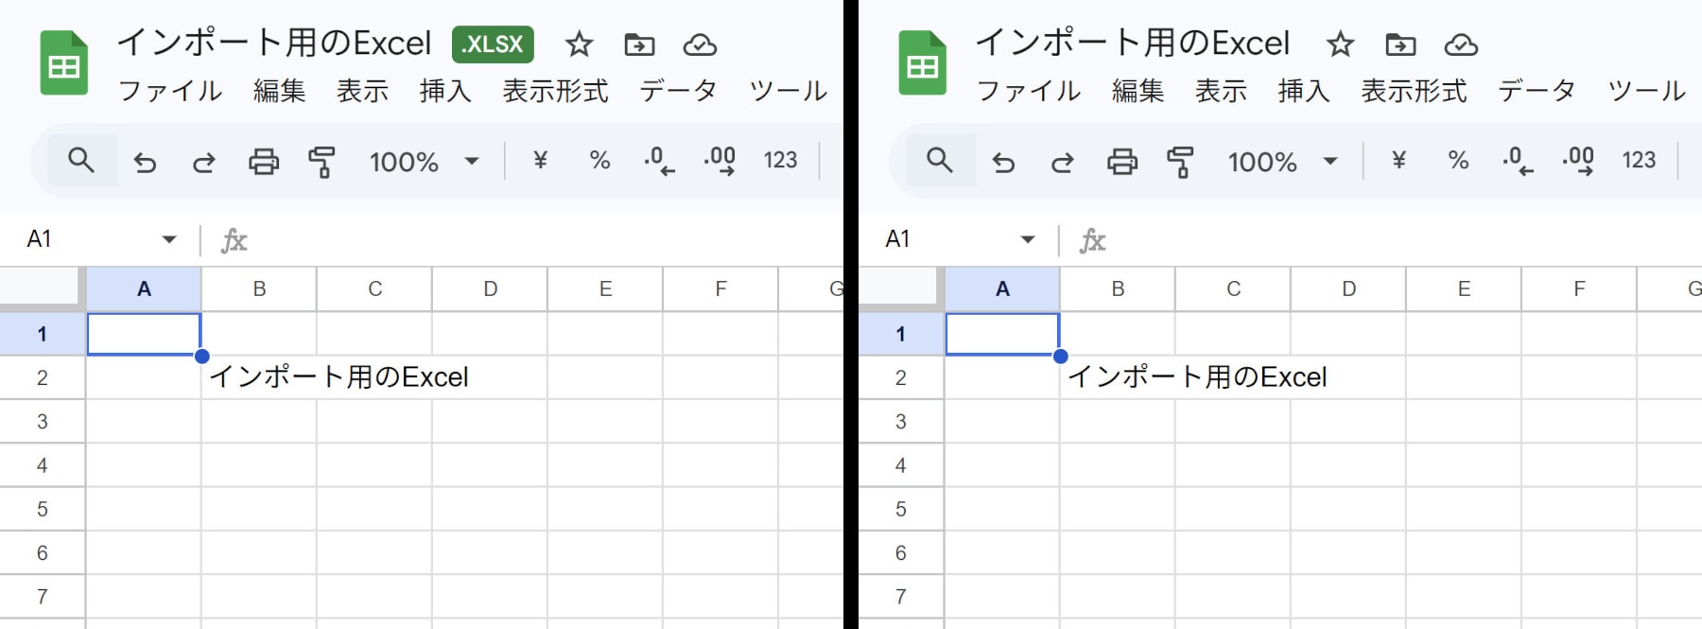Apply yen currency format in the left toolbar
Image resolution: width=1702 pixels, height=629 pixels.
click(541, 161)
